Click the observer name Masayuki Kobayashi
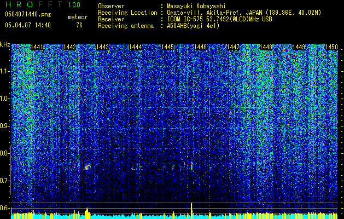Screen dimensions: 344x219 (x=196, y=6)
